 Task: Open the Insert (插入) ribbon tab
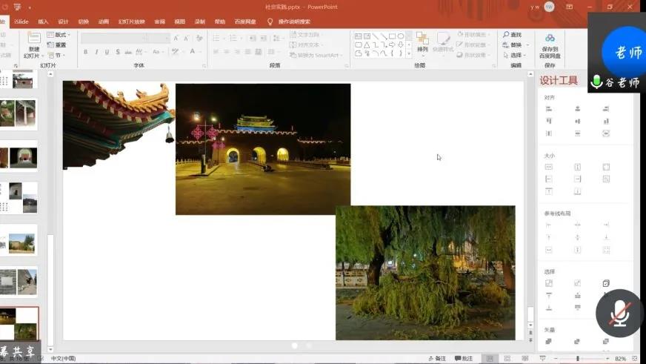coord(43,21)
